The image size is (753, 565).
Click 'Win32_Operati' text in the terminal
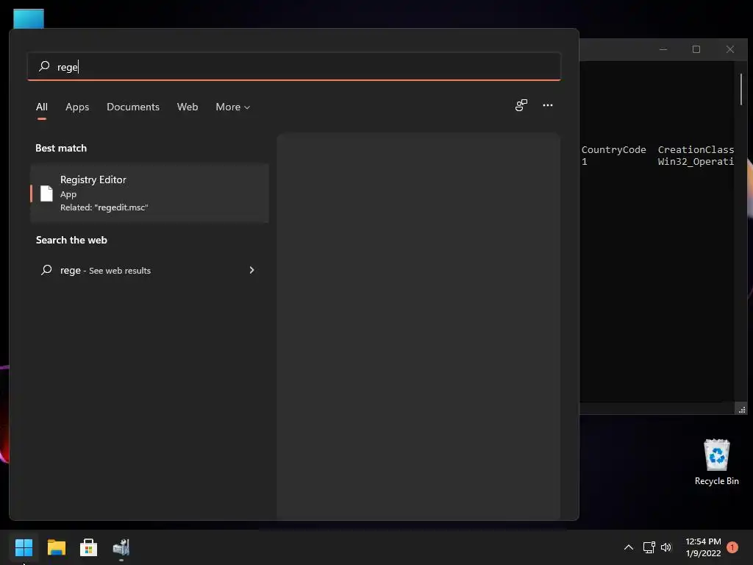point(696,161)
